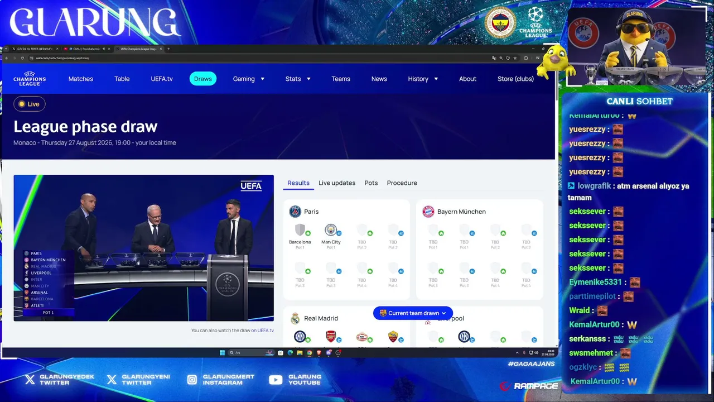Open the Store (clubs) nav item
714x402 pixels.
click(515, 79)
